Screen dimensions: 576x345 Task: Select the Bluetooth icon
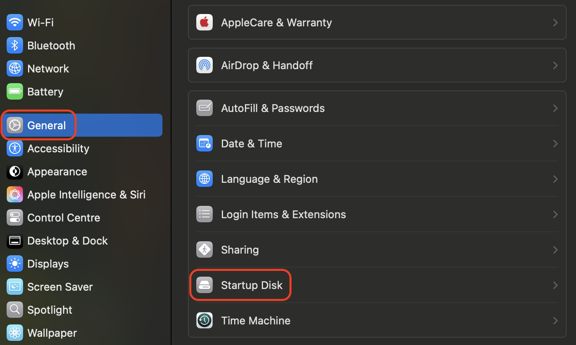point(14,45)
